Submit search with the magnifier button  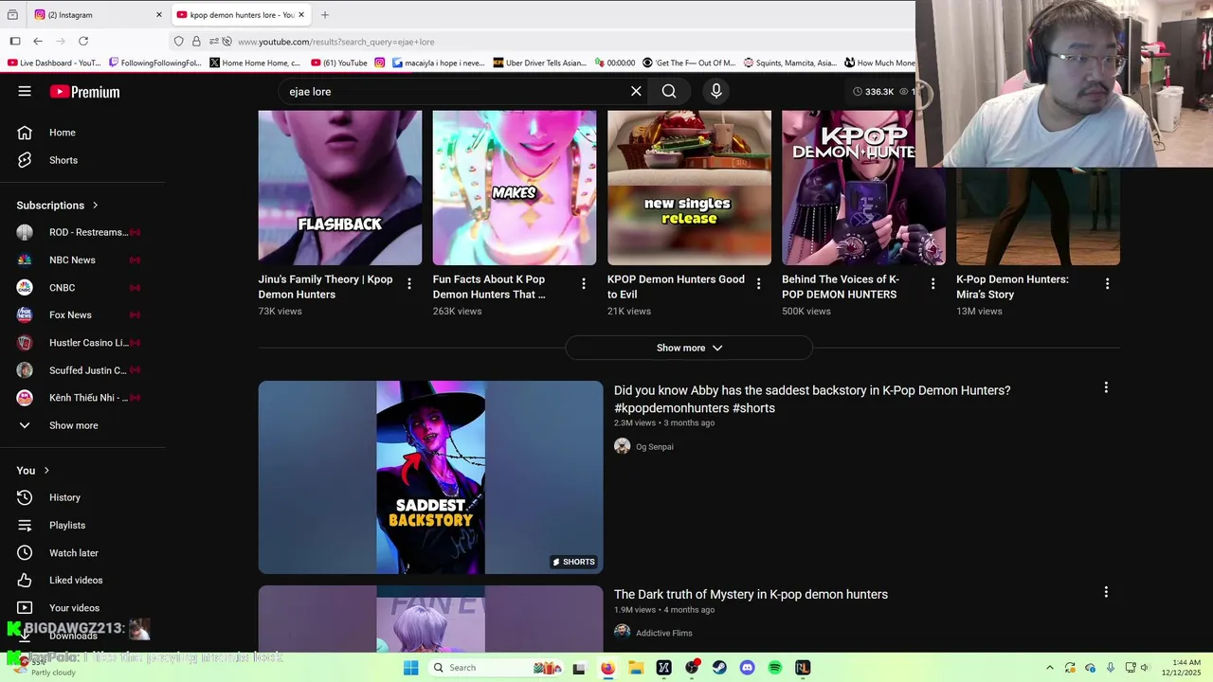point(669,91)
